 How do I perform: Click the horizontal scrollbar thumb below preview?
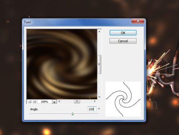[77, 101]
